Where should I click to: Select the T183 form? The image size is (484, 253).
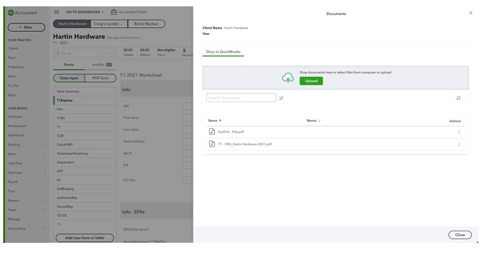tap(85, 118)
